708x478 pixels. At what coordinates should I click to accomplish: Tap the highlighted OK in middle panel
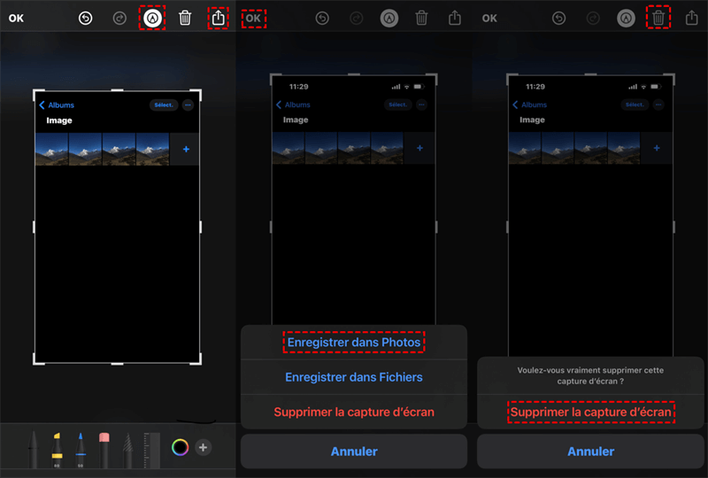point(253,18)
